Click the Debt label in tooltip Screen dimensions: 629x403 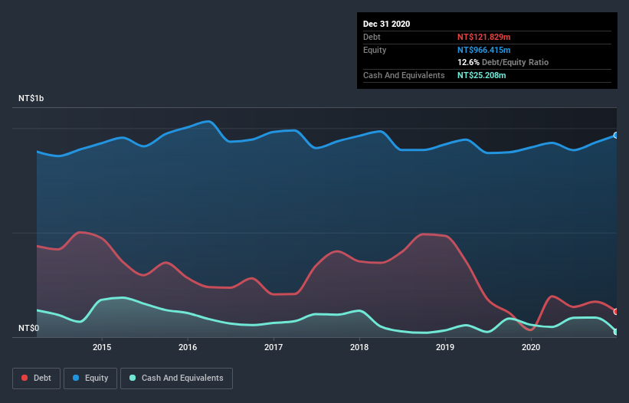(372, 37)
